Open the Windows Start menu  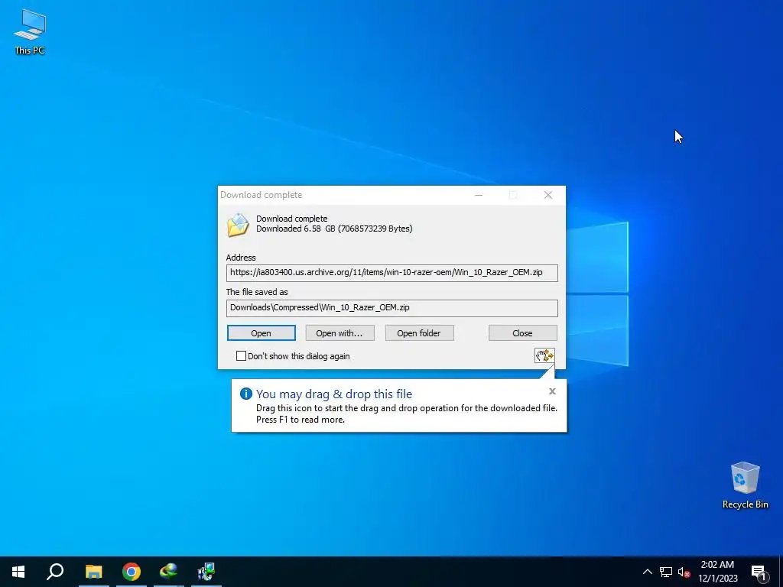point(18,572)
